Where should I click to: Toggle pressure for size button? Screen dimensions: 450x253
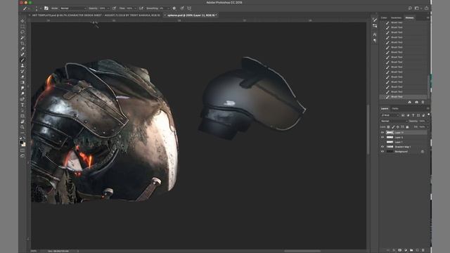[x=181, y=8]
